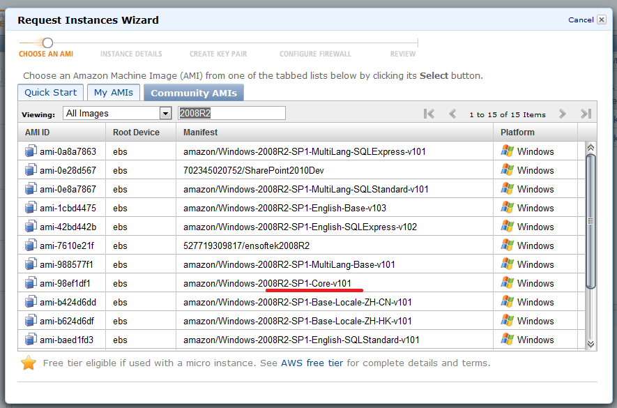This screenshot has width=617, height=408.
Task: Click AMI icon for ami-98ef1df1
Action: (31, 283)
